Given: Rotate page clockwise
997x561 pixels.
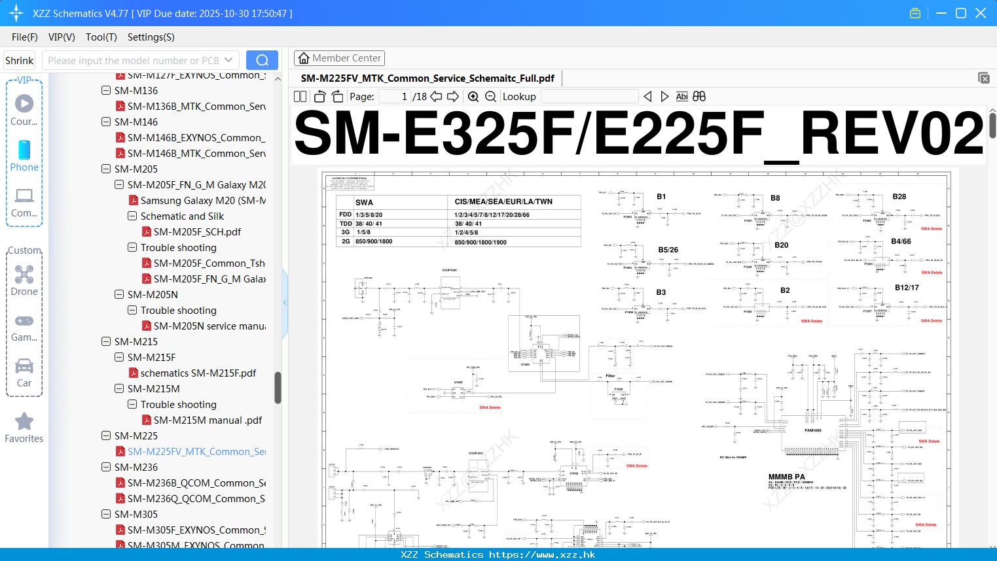Looking at the screenshot, I should click(337, 97).
